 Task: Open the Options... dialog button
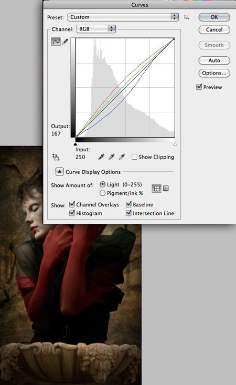coord(214,73)
